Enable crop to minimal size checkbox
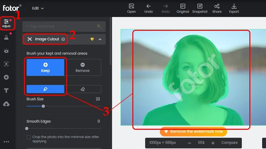The image size is (266, 149). pyautogui.click(x=29, y=137)
